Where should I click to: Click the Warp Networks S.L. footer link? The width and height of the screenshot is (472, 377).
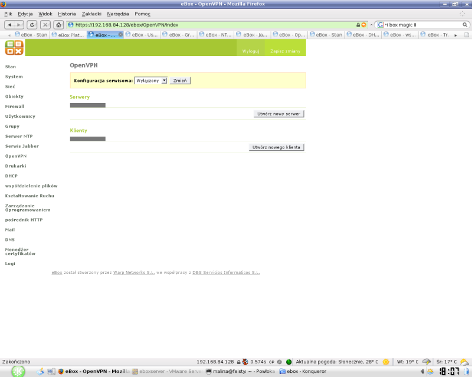tap(134, 272)
